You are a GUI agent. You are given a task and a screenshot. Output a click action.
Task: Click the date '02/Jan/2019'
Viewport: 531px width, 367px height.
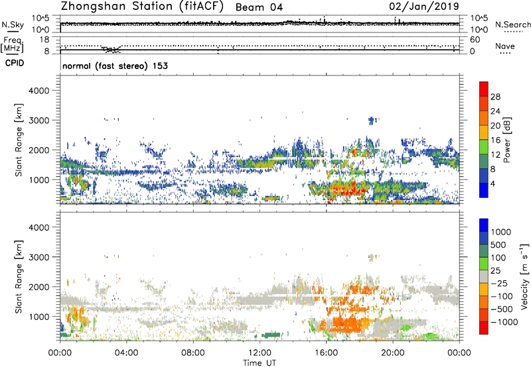tap(424, 6)
